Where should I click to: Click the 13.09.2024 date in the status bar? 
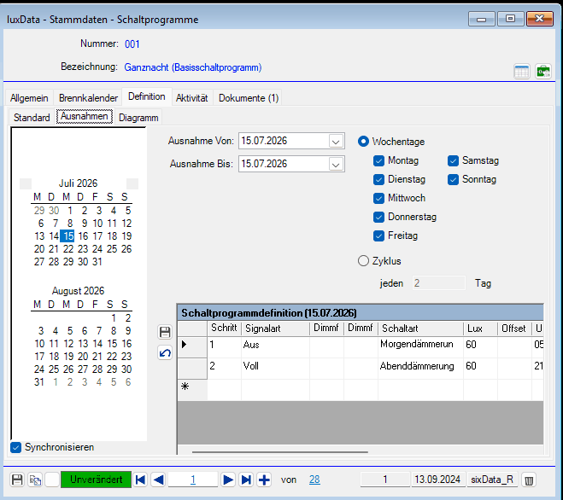click(437, 480)
